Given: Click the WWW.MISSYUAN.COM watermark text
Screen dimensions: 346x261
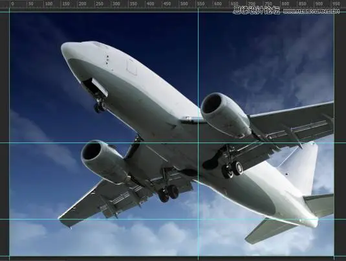Looking at the screenshot, I should 311,11.
